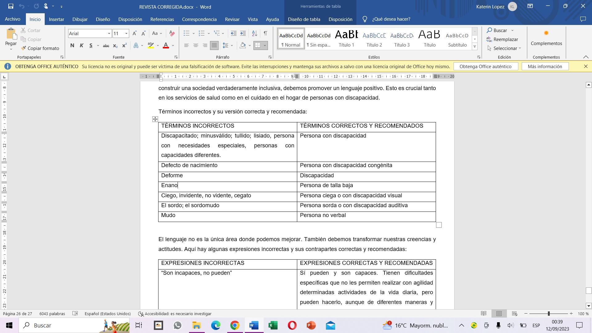592x333 pixels.
Task: Open the Insertar ribbon tab
Action: [56, 19]
